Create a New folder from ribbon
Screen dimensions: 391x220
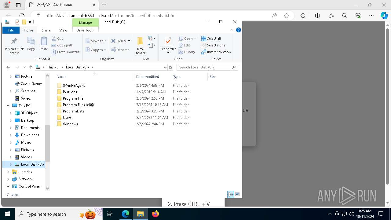click(141, 46)
